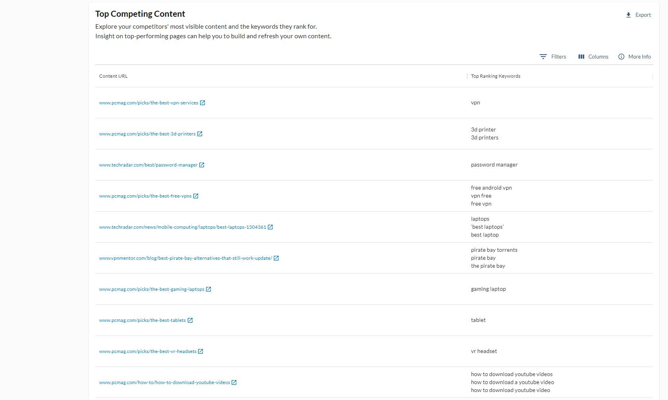The image size is (668, 400).
Task: Select the vpnmentor pirate bay blog link
Action: (185, 258)
